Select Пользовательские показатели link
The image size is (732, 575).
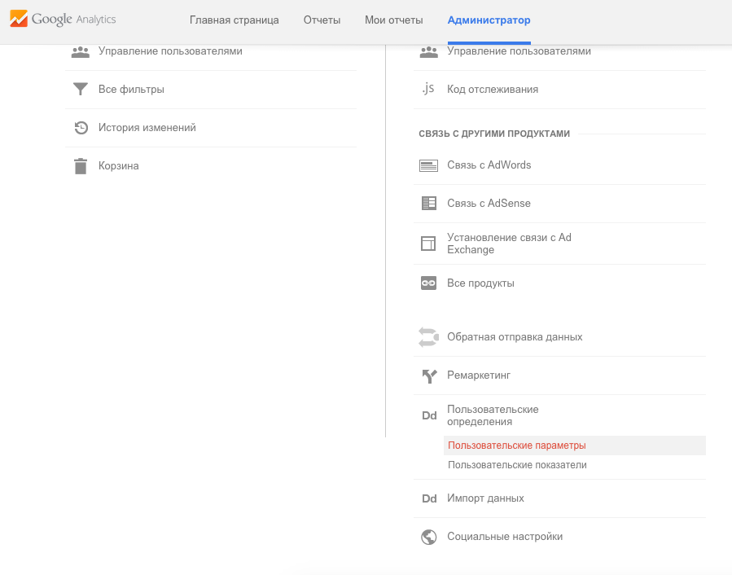coord(517,465)
